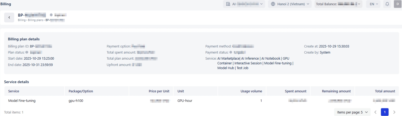This screenshot has width=402, height=116.
Task: Click the organization building icon
Action: (x=228, y=4)
